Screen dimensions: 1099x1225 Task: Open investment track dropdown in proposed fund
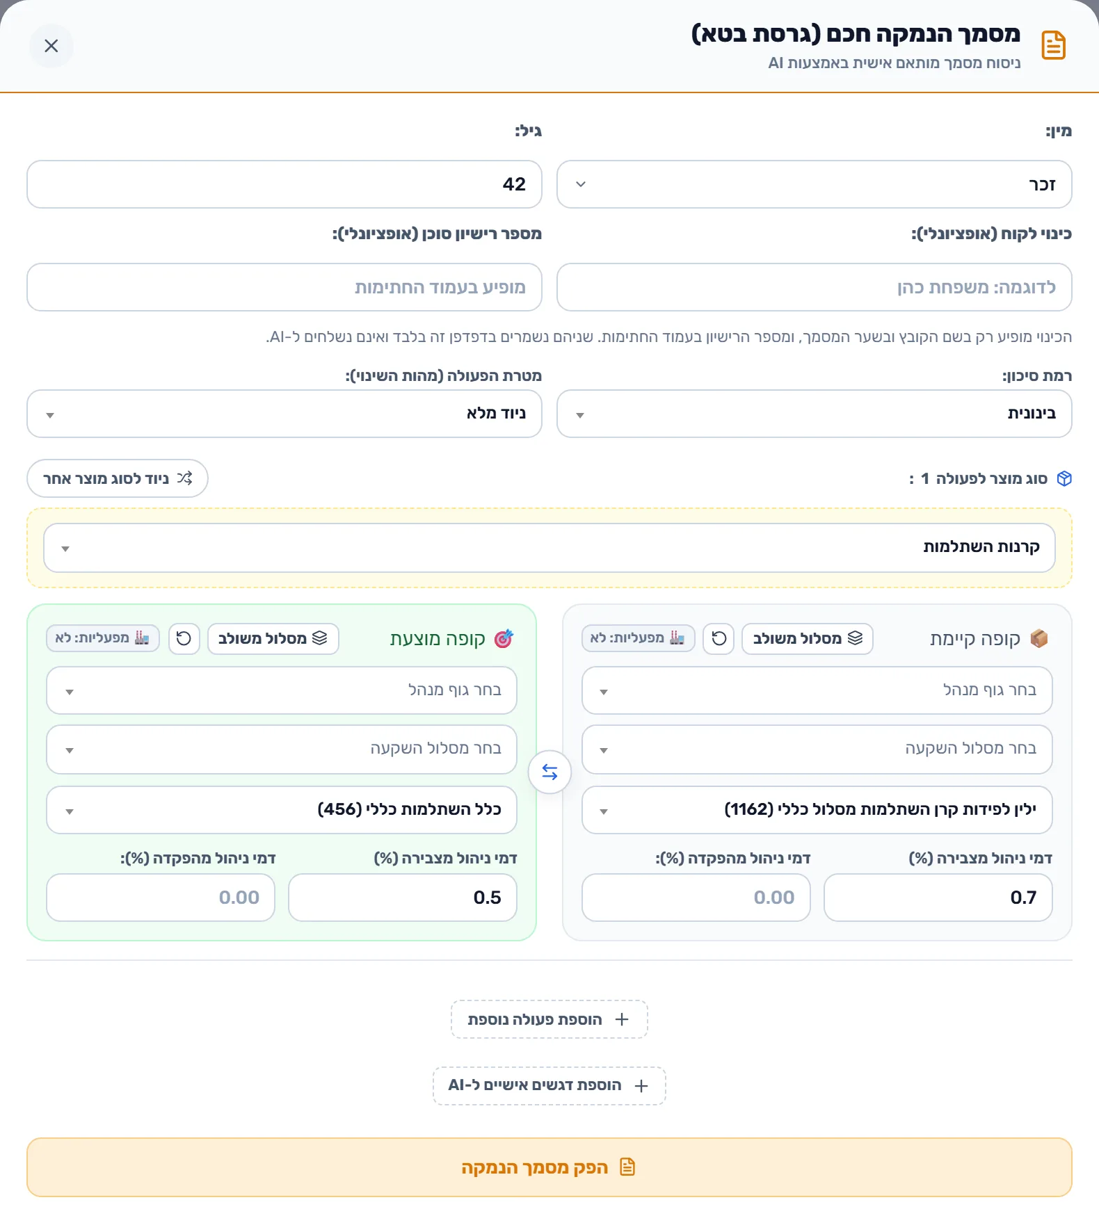tap(282, 749)
